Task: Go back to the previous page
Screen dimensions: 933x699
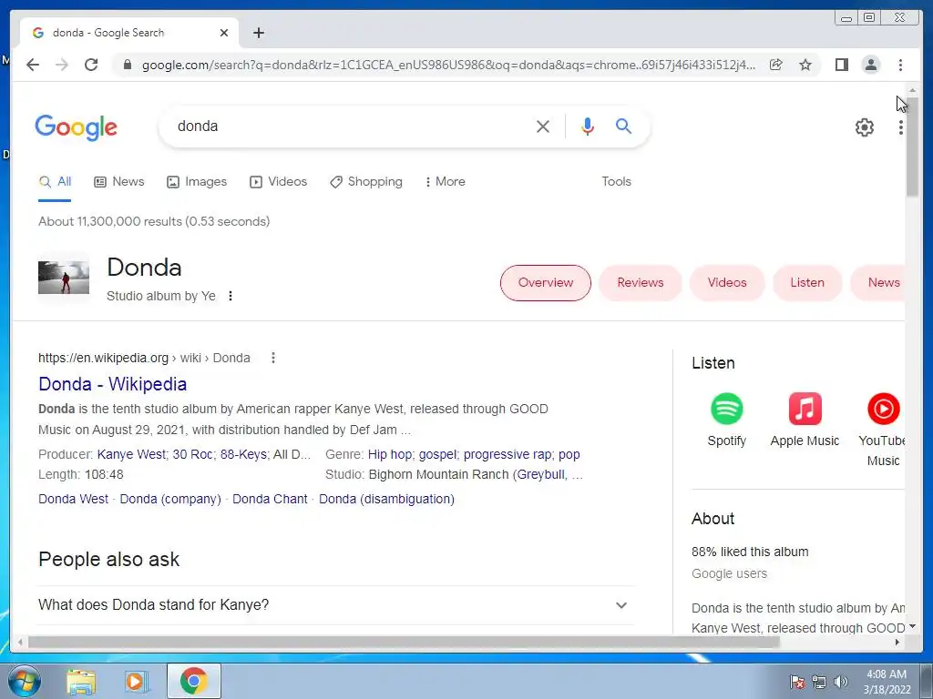Action: pyautogui.click(x=33, y=65)
